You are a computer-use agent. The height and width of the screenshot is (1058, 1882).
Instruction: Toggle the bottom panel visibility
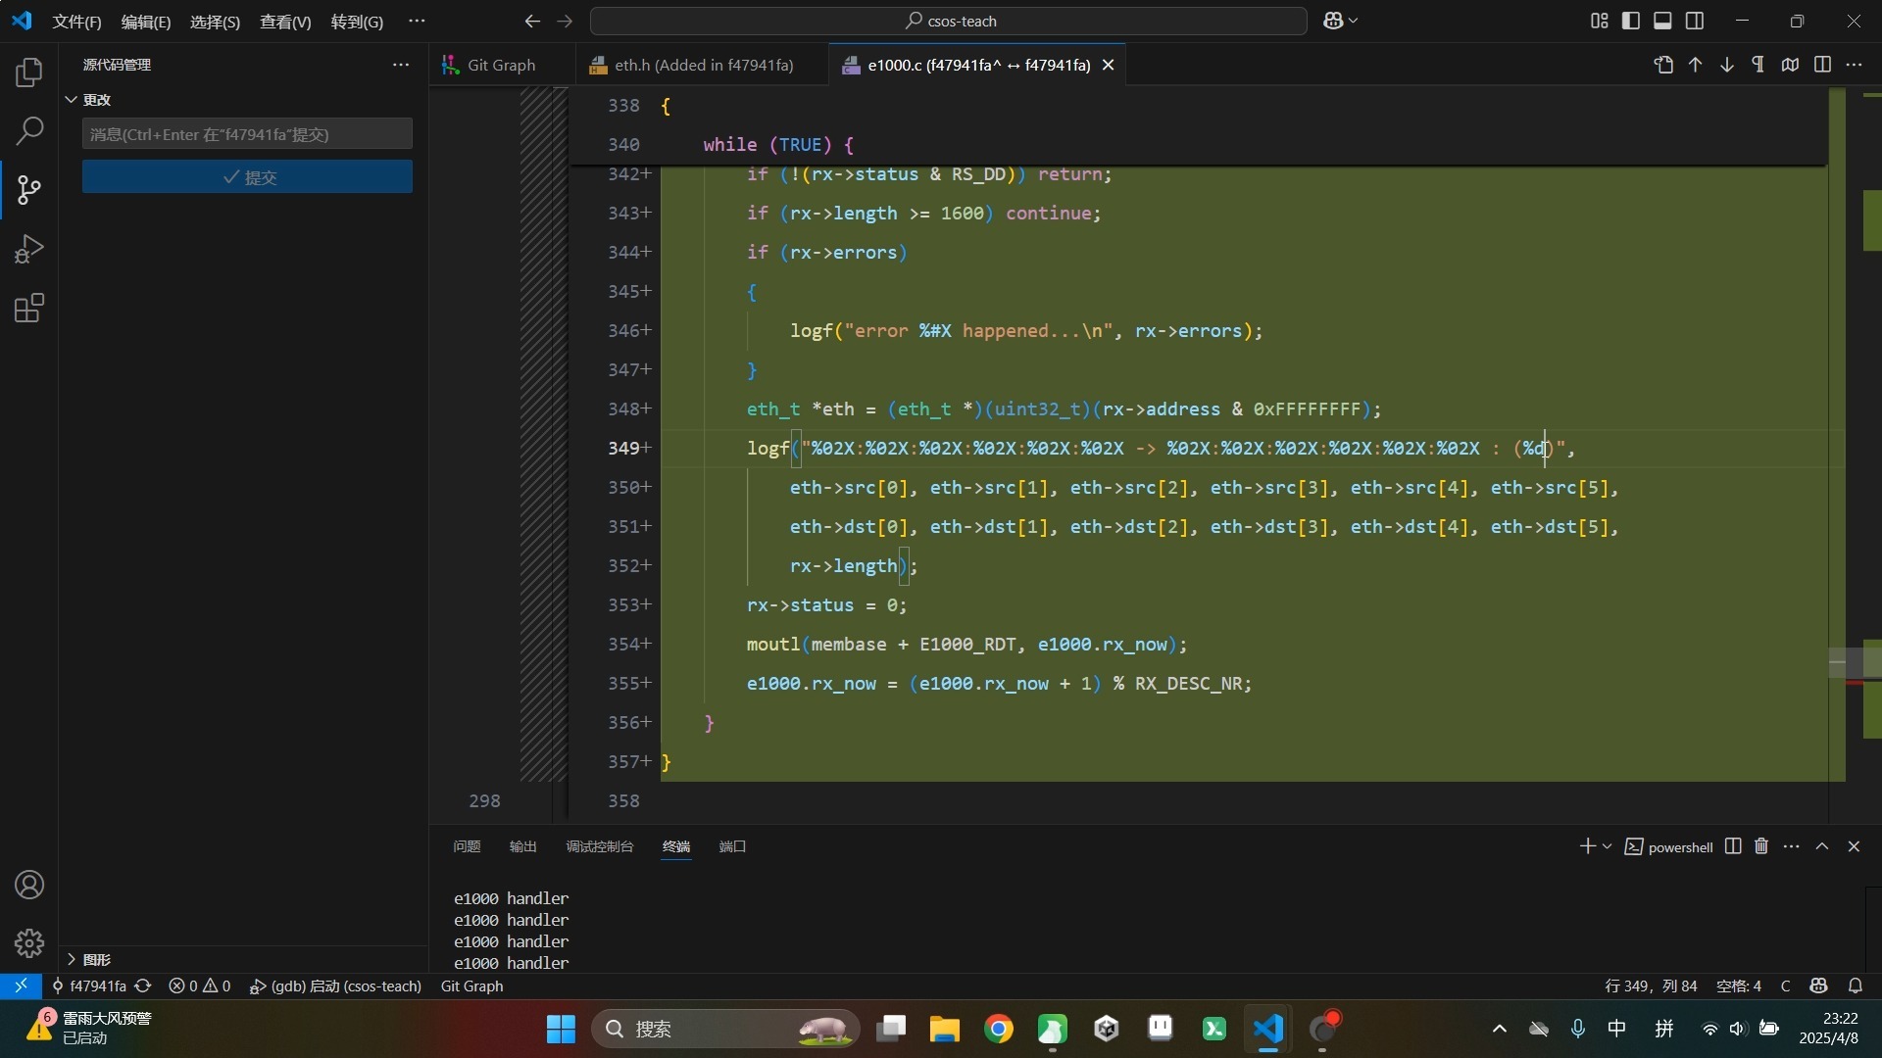tap(1662, 21)
